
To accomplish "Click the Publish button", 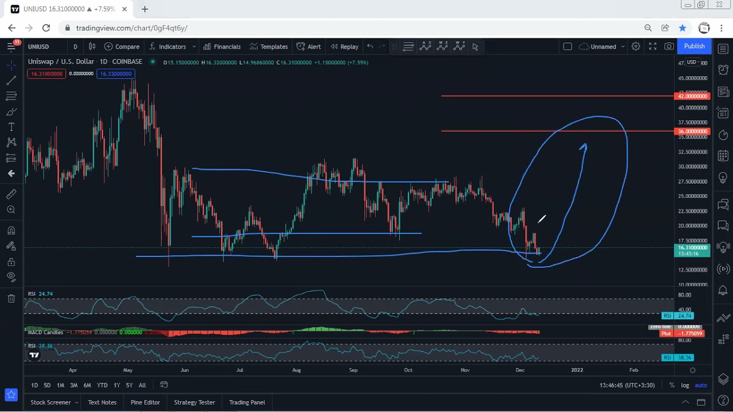I will pyautogui.click(x=694, y=46).
